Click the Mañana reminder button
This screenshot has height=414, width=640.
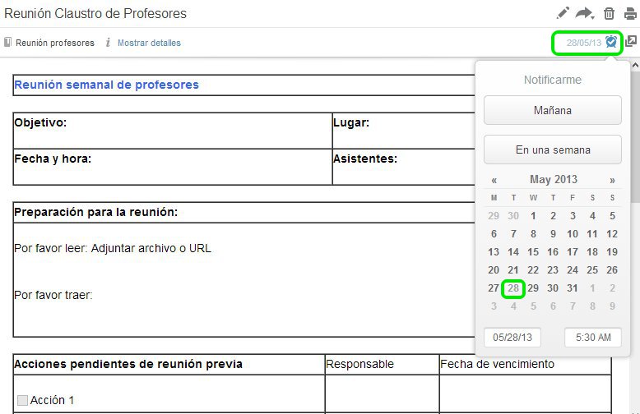point(553,110)
